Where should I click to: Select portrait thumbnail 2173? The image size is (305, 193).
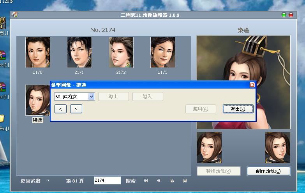click(162, 53)
